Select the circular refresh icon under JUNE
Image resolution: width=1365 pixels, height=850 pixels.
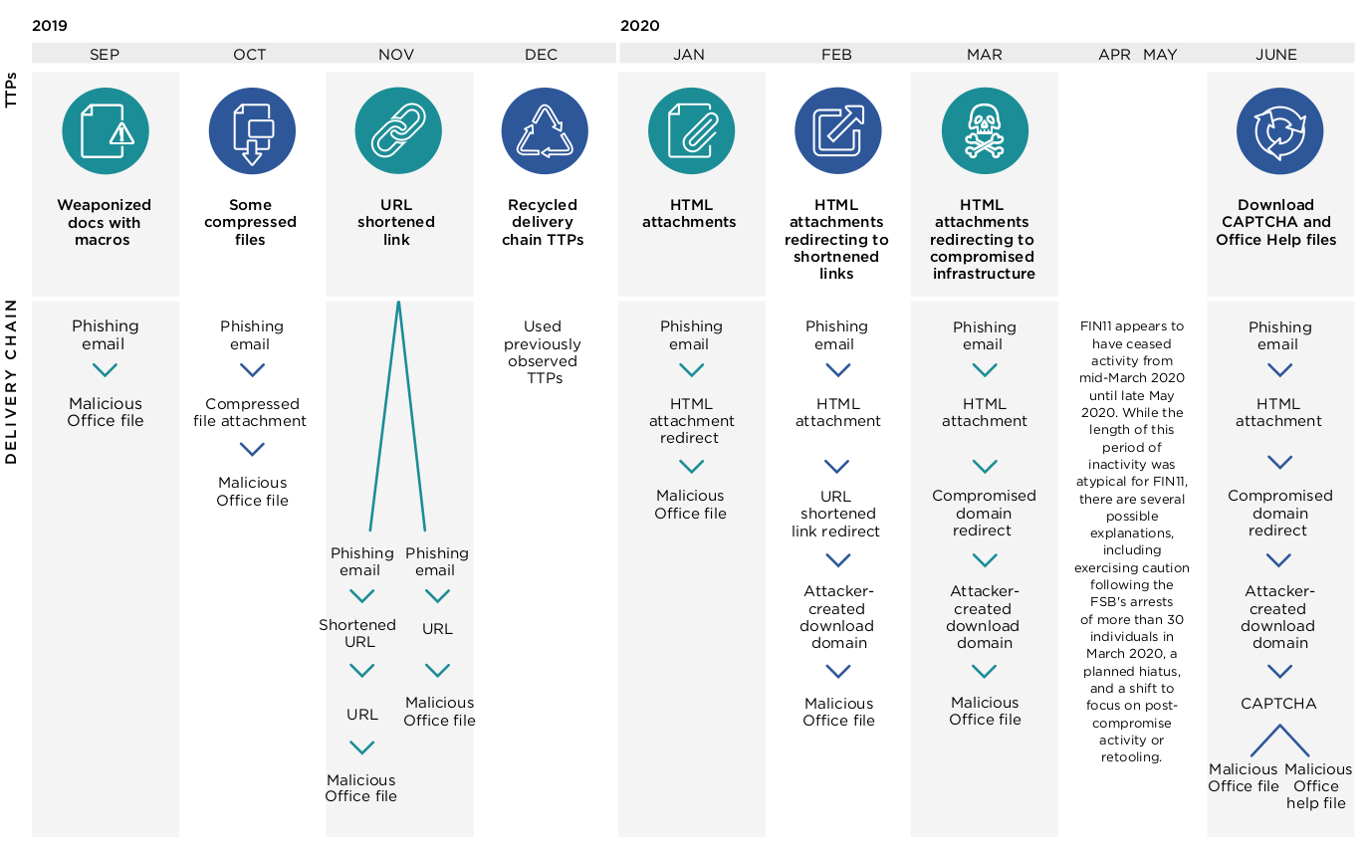(x=1279, y=130)
